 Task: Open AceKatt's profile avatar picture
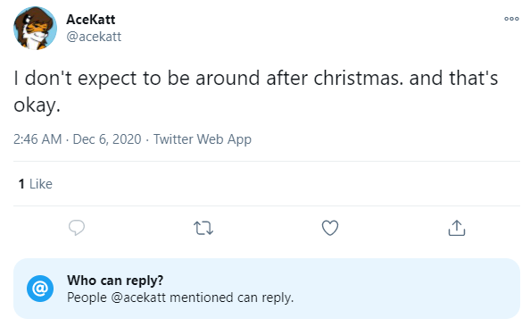35,28
